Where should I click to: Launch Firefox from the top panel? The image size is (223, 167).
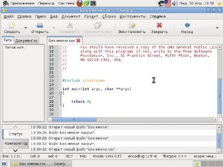80,3
